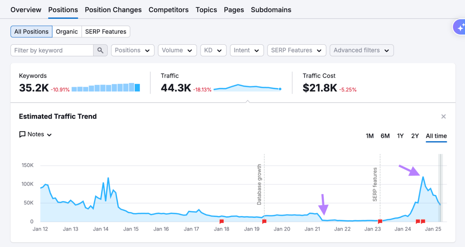Click the Filter by keyword input field
This screenshot has width=465, height=247.
52,50
